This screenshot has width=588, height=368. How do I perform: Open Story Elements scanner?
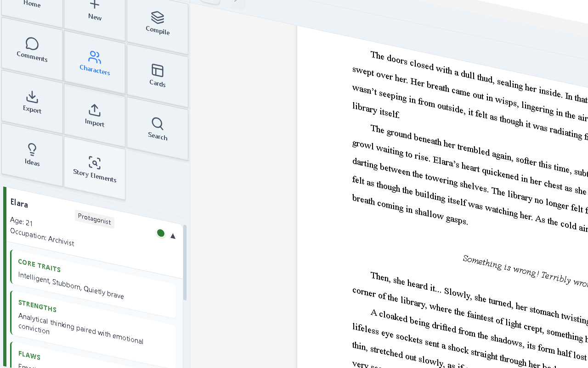[94, 167]
